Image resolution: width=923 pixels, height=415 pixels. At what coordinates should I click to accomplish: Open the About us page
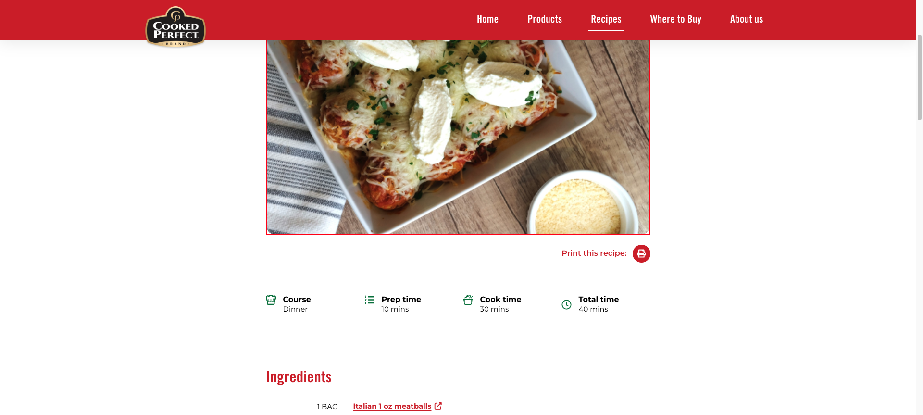click(747, 19)
